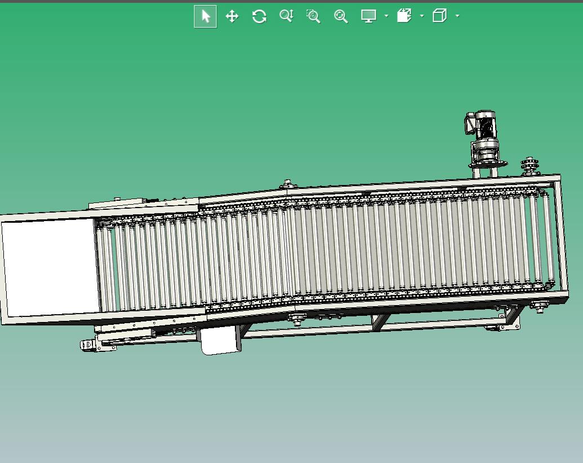The image size is (583, 463).
Task: Select the zoom window area tool
Action: pyautogui.click(x=313, y=16)
